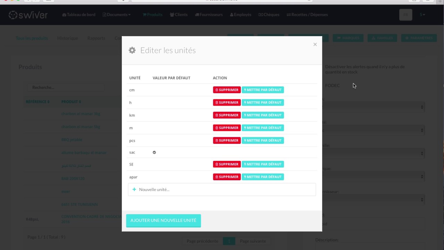Set h as default unit
The image size is (444, 250).
click(x=263, y=102)
